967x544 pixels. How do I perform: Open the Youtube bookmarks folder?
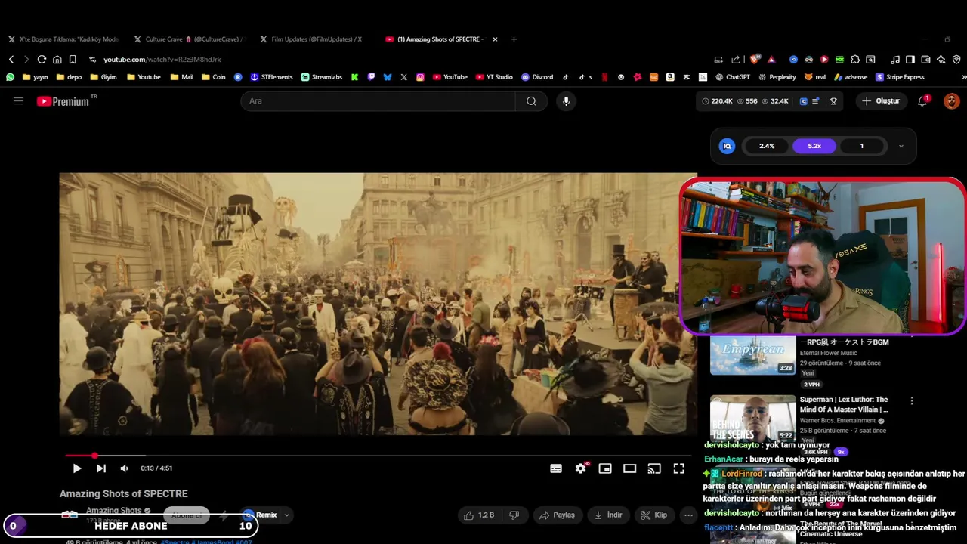pyautogui.click(x=144, y=77)
